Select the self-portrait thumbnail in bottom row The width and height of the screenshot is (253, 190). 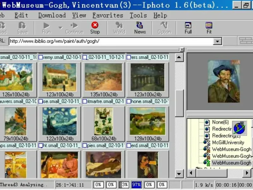point(147,165)
